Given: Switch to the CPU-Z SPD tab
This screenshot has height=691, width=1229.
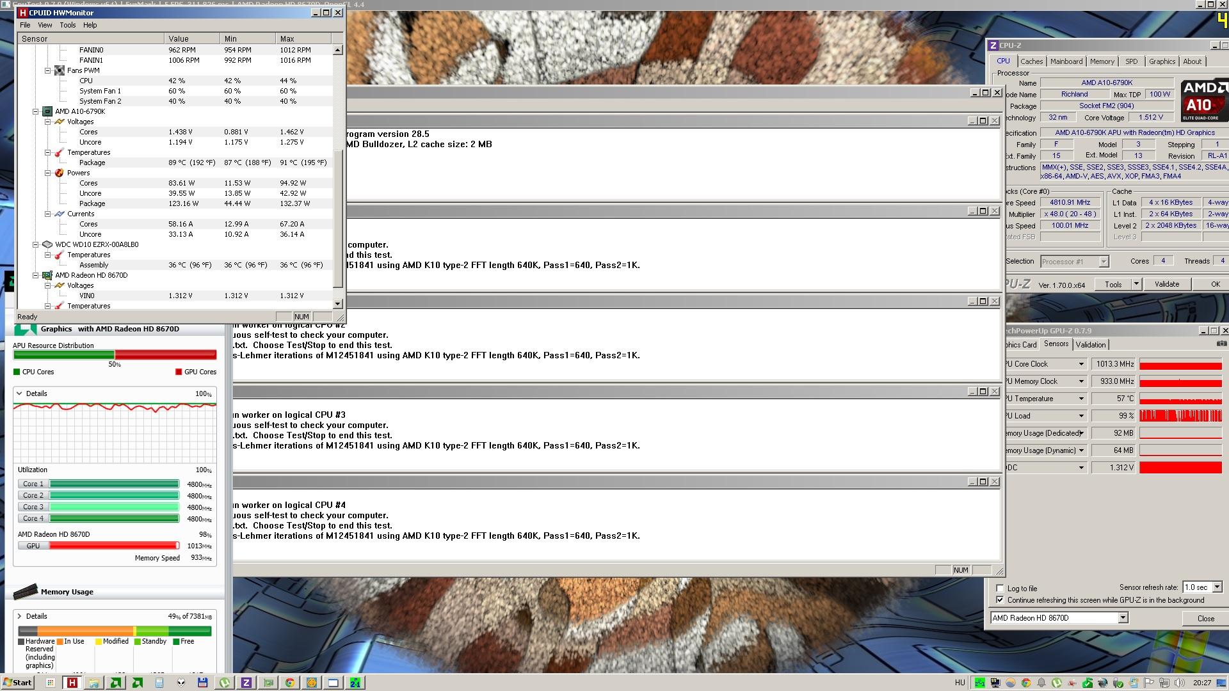Looking at the screenshot, I should 1132,61.
